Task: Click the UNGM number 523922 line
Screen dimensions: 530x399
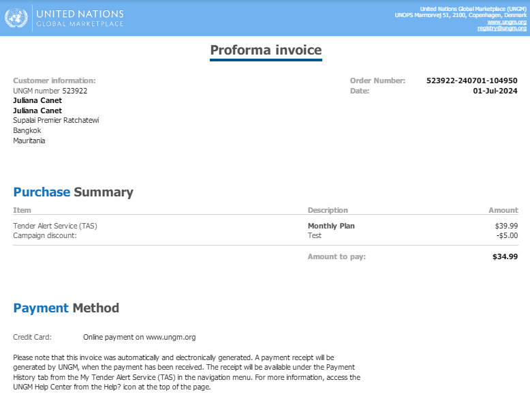Action: click(x=50, y=91)
